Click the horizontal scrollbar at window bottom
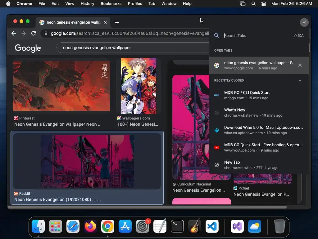Viewport: 318px width, 239px height. pyautogui.click(x=147, y=207)
